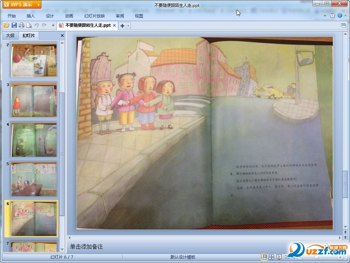Expand quick access toolbar options arrow
Screen dimensions: 350x263
(53, 25)
